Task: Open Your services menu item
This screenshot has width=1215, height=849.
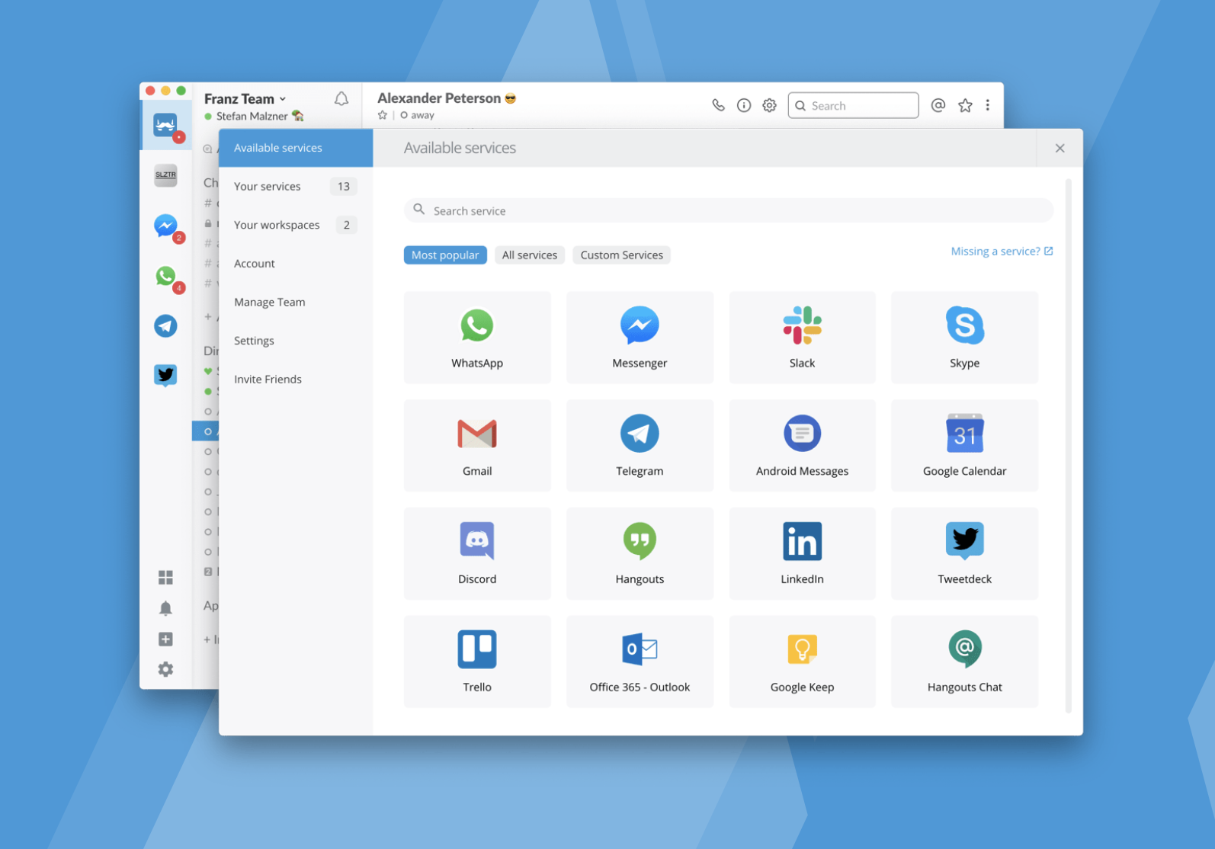Action: 296,186
